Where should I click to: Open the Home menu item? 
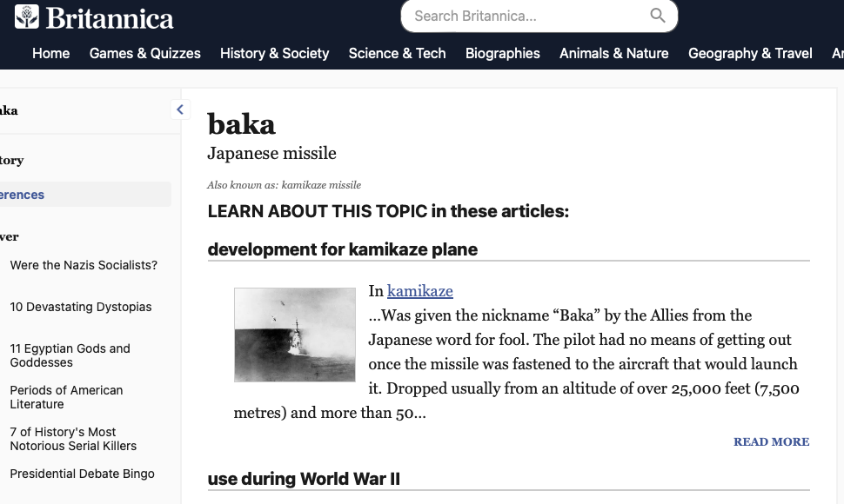click(50, 53)
